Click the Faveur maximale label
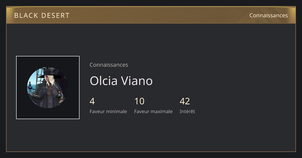This screenshot has height=158, width=302. coord(153,111)
